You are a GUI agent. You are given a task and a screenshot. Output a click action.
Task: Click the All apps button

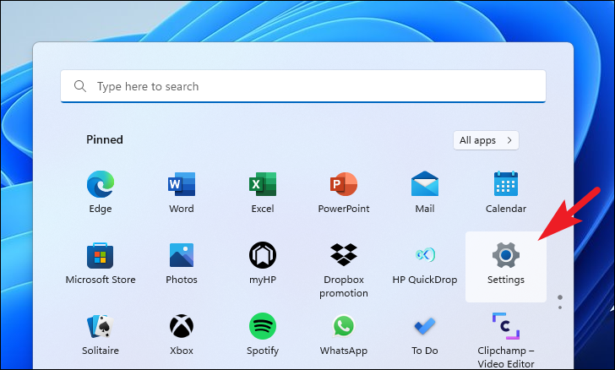[x=486, y=140]
